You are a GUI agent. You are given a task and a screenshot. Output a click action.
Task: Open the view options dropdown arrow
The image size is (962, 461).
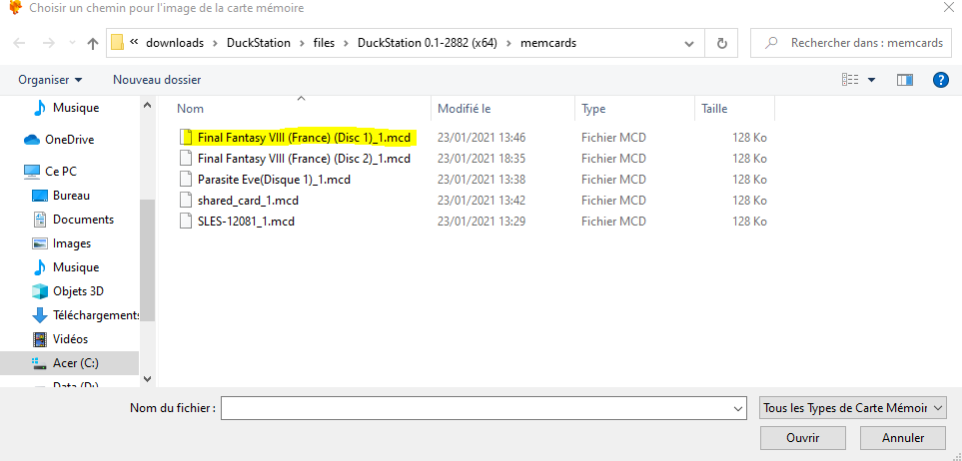(x=871, y=80)
